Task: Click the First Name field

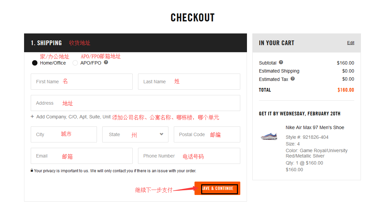Action: (82, 82)
